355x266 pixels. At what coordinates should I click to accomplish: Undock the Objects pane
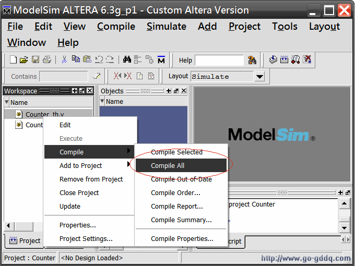(176, 91)
